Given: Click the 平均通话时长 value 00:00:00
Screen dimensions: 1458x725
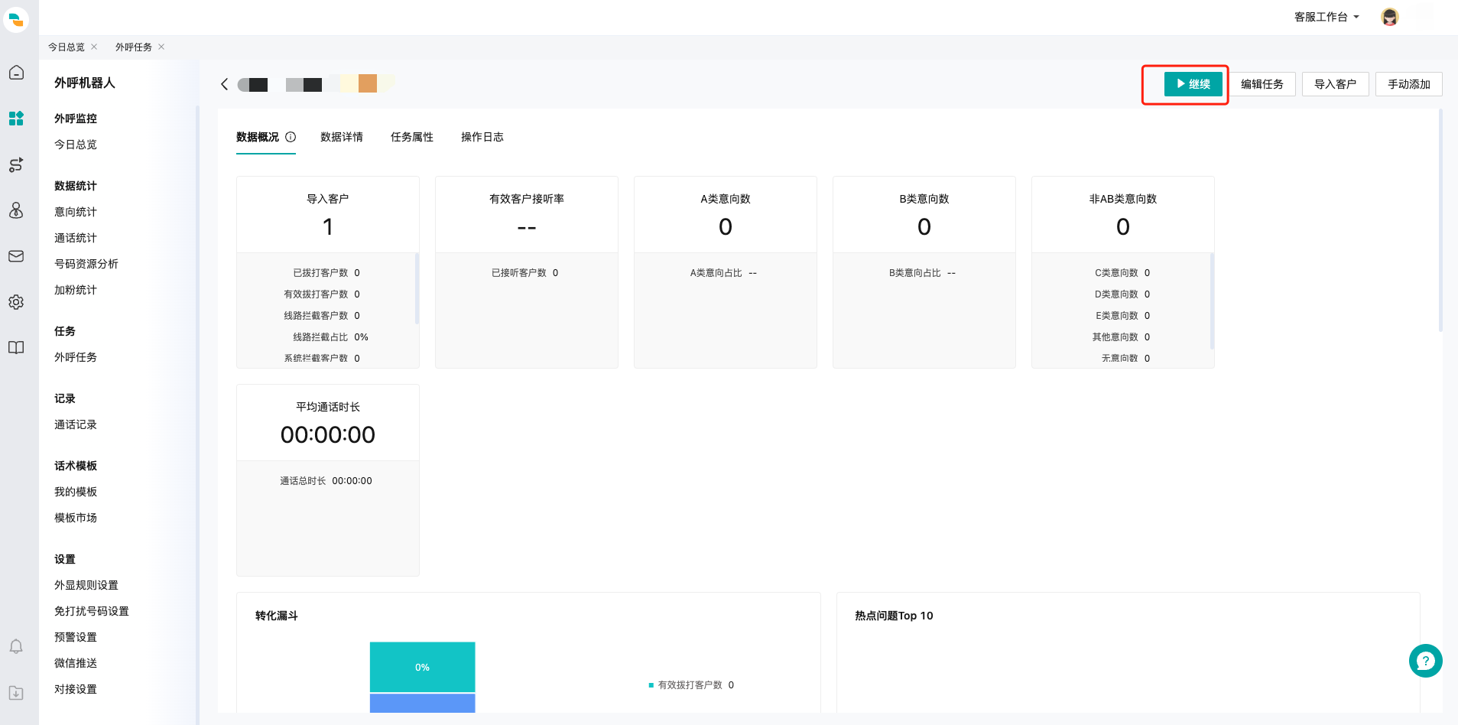Looking at the screenshot, I should coord(328,435).
